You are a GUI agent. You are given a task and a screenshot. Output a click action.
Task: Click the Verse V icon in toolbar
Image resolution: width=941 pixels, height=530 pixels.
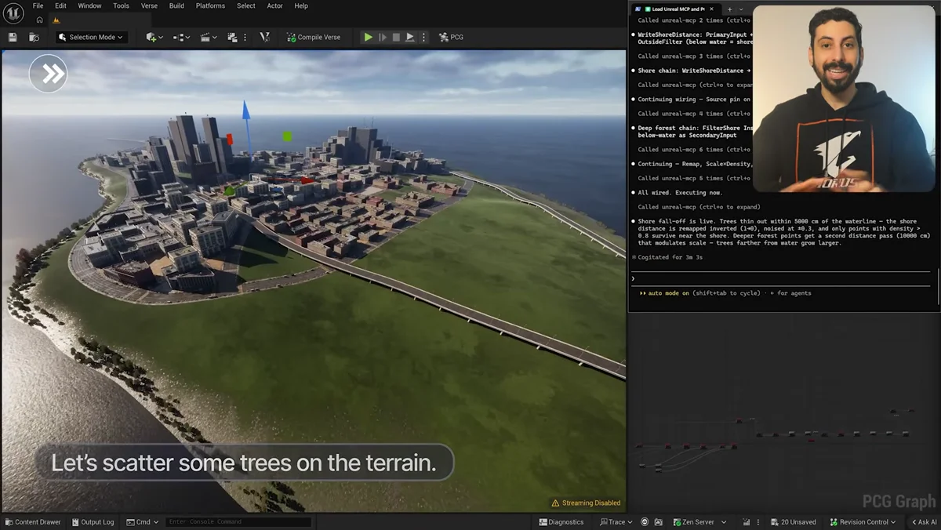coord(264,37)
